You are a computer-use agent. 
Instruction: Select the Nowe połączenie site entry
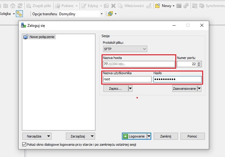click(42, 37)
